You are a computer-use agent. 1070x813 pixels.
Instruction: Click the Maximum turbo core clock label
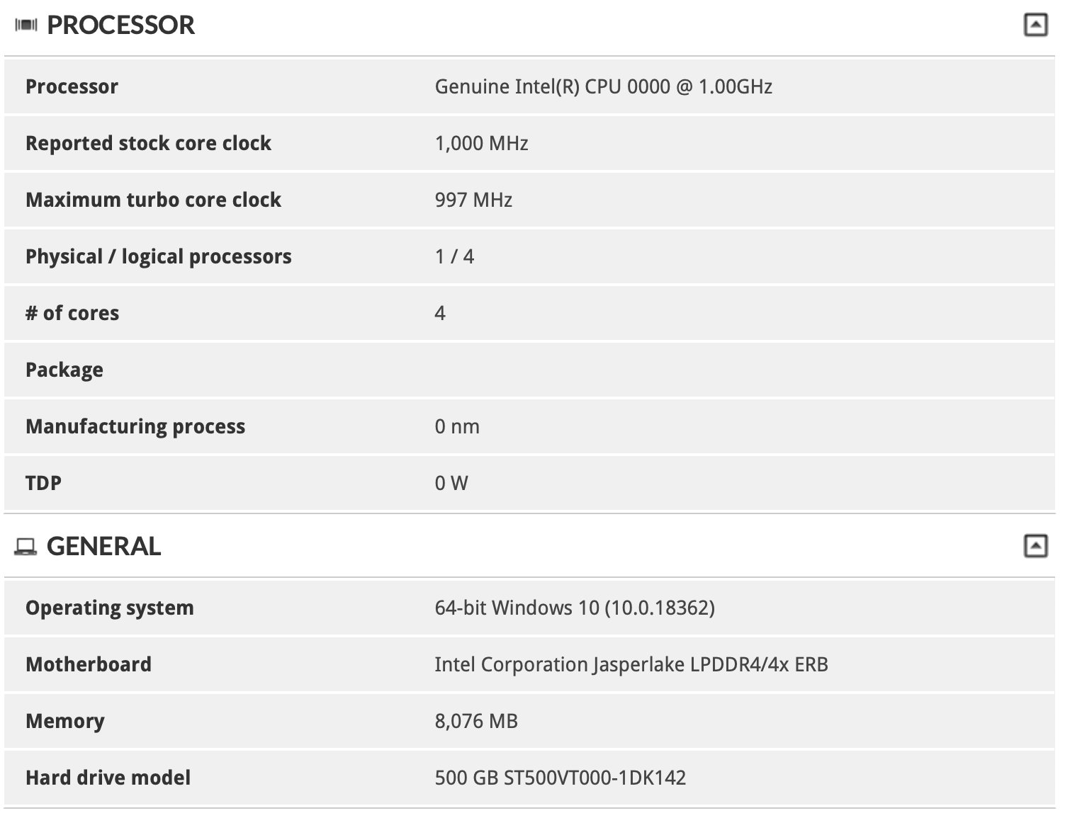click(x=153, y=200)
